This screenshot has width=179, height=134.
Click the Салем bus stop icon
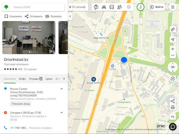coord(112,66)
